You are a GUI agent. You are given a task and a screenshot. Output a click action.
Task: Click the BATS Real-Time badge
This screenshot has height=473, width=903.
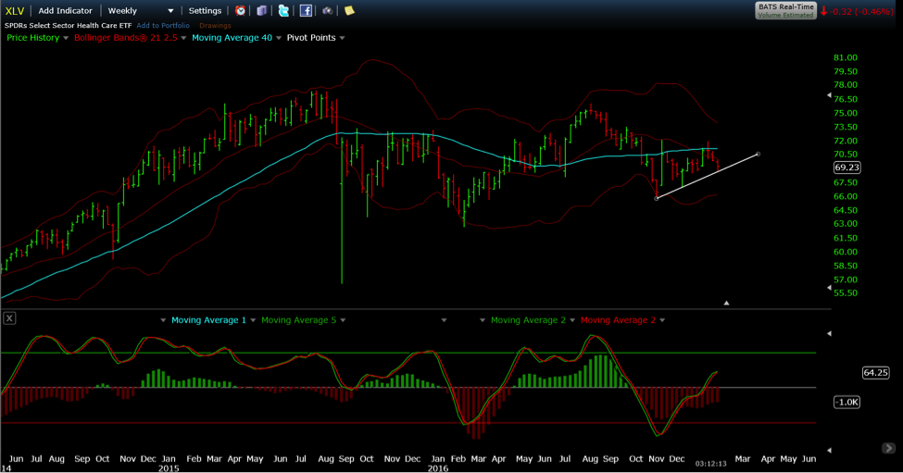pyautogui.click(x=785, y=10)
